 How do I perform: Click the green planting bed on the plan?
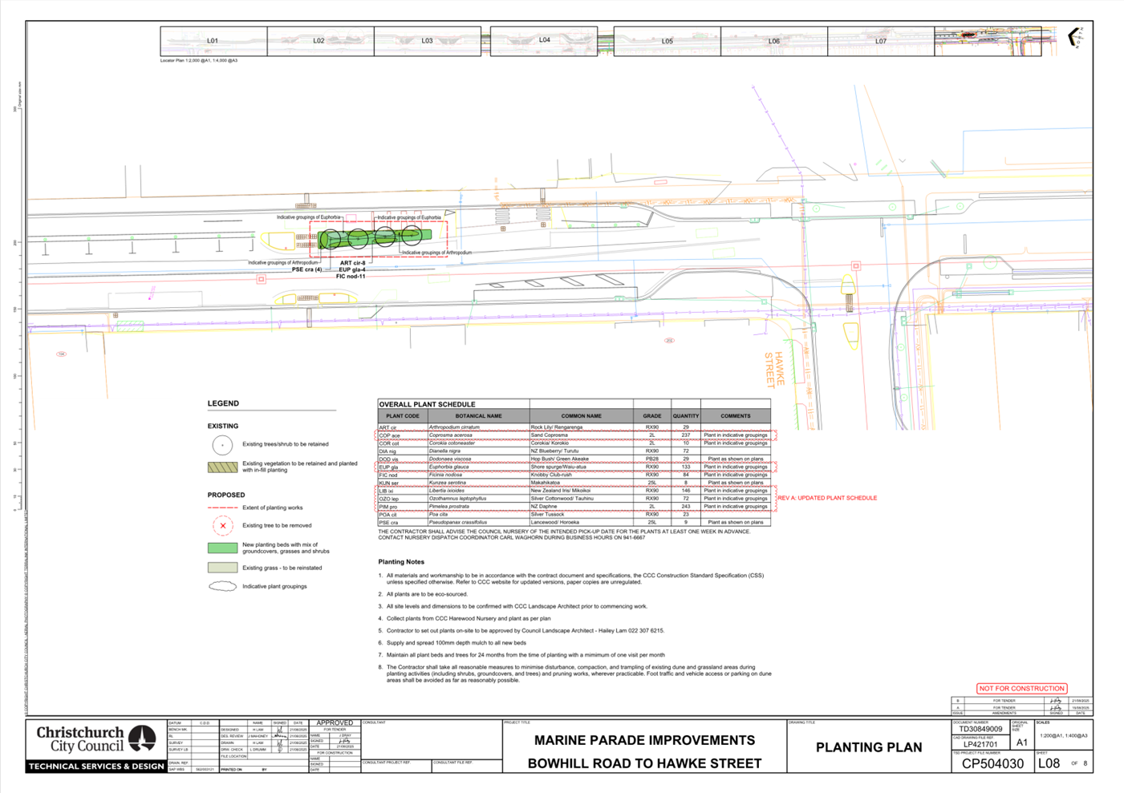[375, 237]
